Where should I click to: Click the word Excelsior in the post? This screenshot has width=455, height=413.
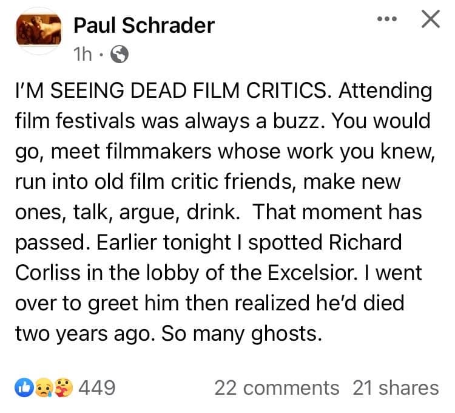point(312,273)
